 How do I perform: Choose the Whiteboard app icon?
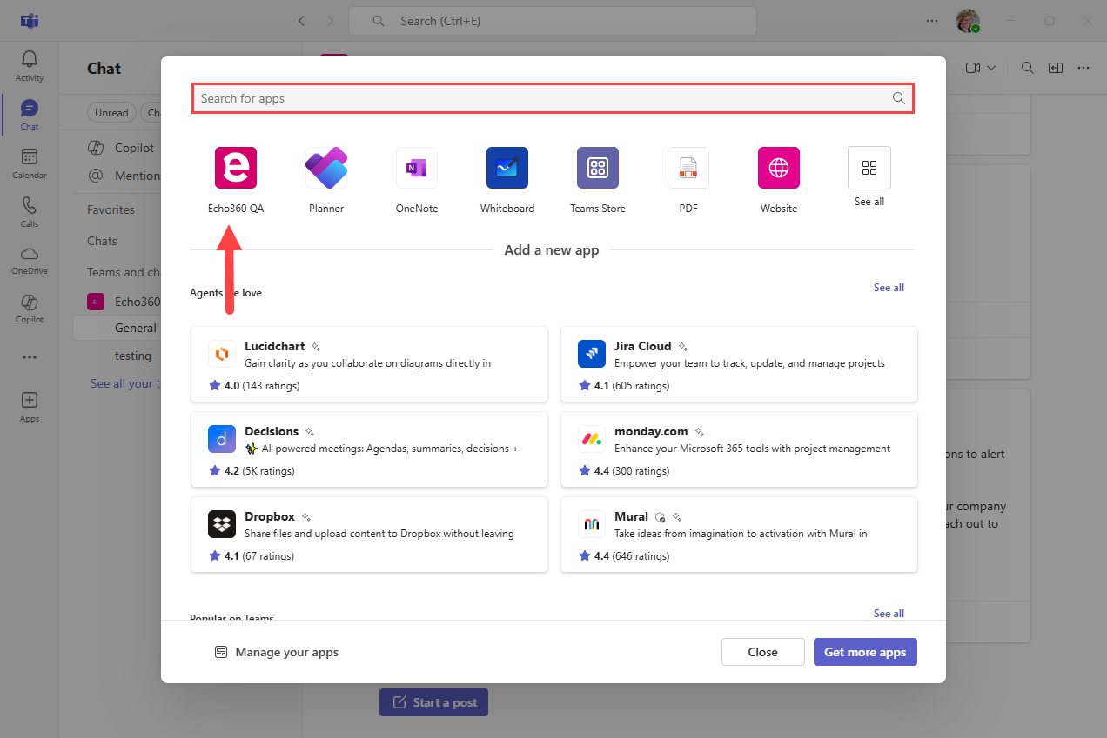(507, 168)
